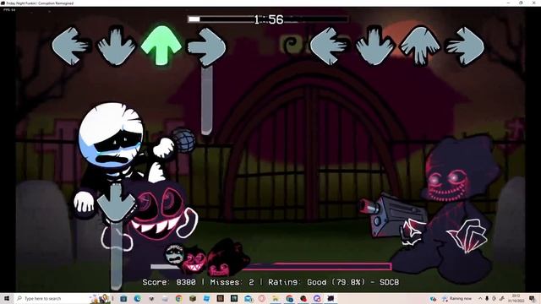
Task: Click the Friday Night Funkin window title
Action: 40,3
